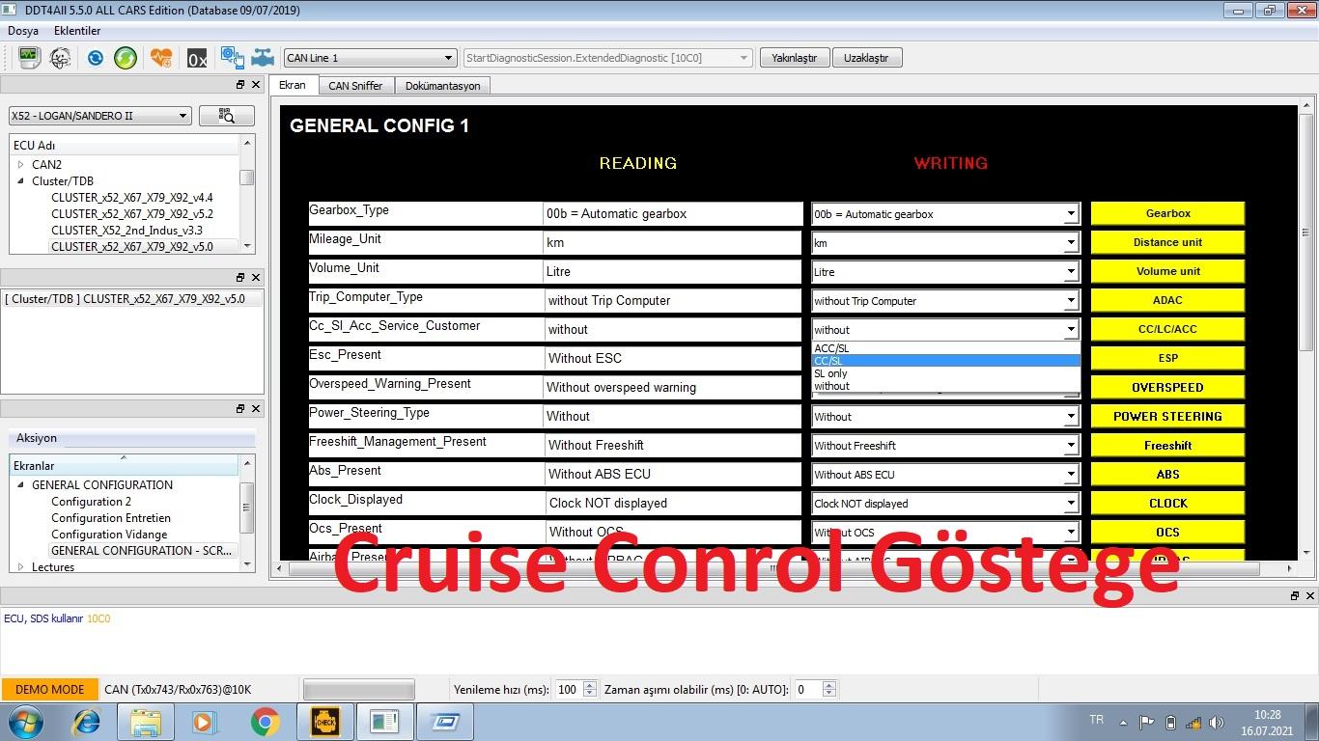Click the monitor waveform toolbar icon
This screenshot has width=1319, height=741.
click(29, 58)
